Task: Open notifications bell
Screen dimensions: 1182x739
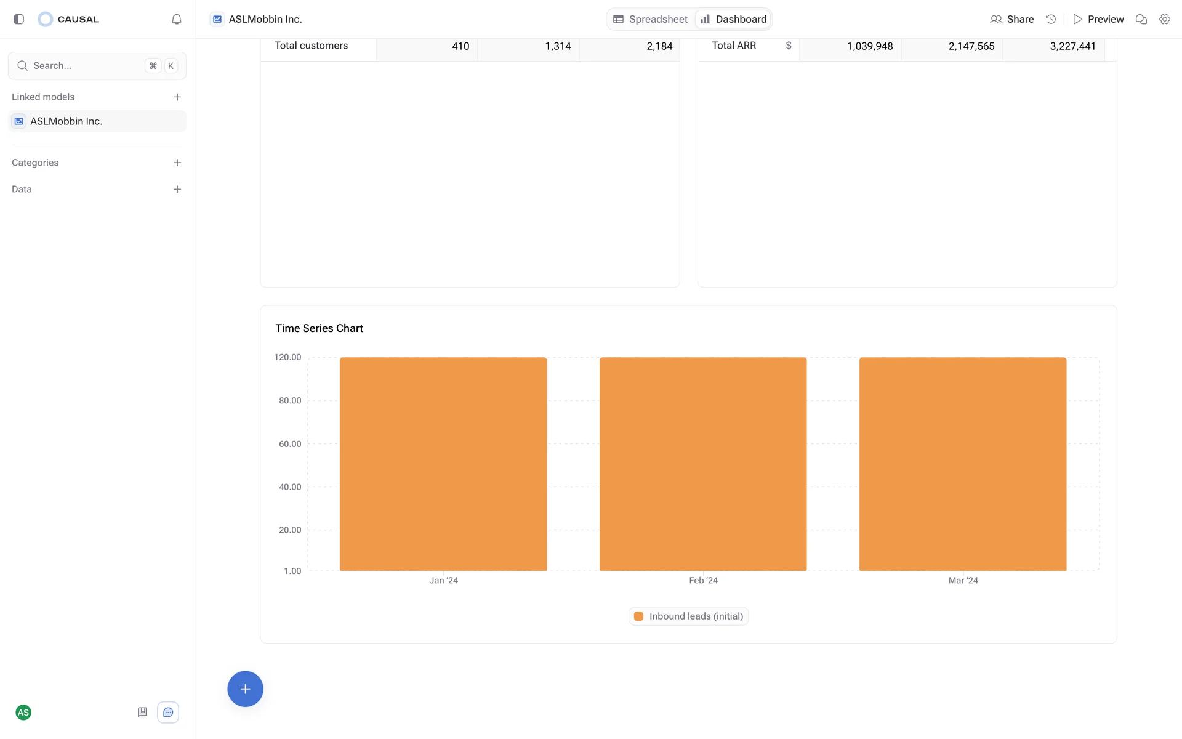Action: (x=177, y=19)
